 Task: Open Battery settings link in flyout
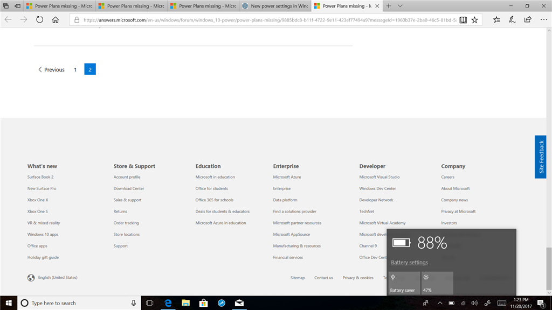[x=410, y=262]
